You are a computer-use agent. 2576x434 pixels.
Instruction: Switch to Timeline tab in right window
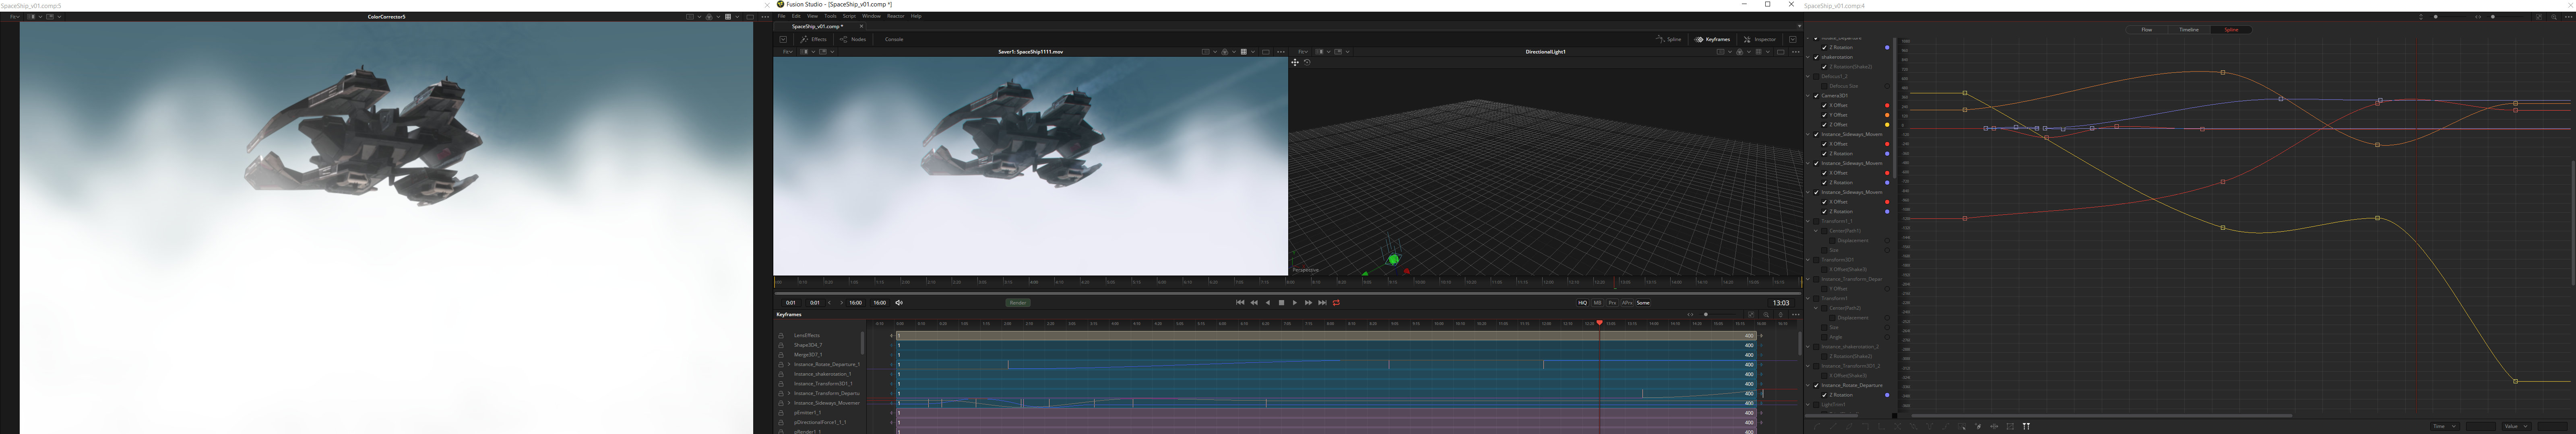click(2189, 30)
